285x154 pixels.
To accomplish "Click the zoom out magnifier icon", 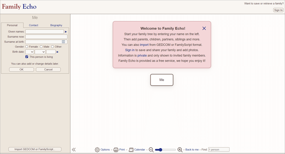I will coord(151,150).
